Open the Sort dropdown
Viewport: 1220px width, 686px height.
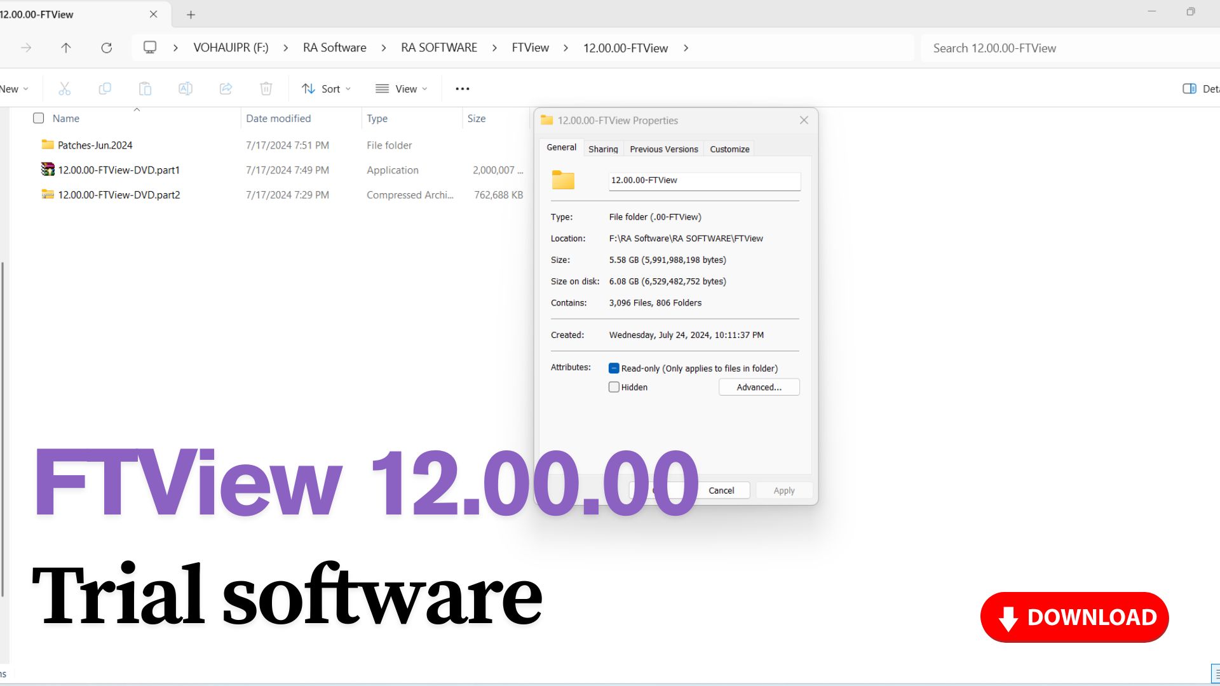coord(326,88)
